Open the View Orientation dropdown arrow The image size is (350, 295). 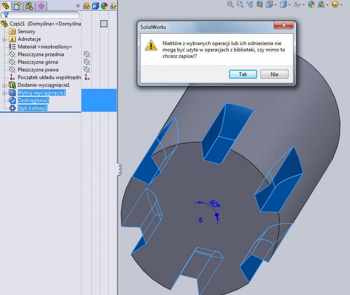pyautogui.click(x=276, y=5)
